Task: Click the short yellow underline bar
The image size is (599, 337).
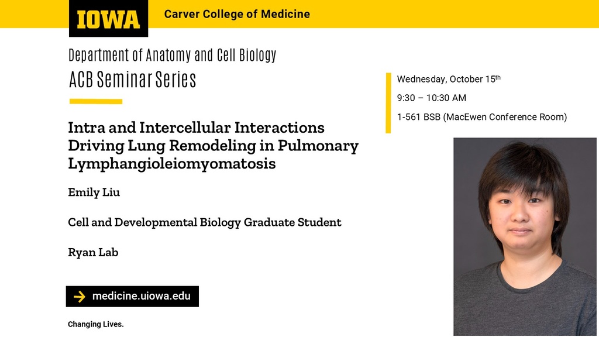Action: (95, 101)
